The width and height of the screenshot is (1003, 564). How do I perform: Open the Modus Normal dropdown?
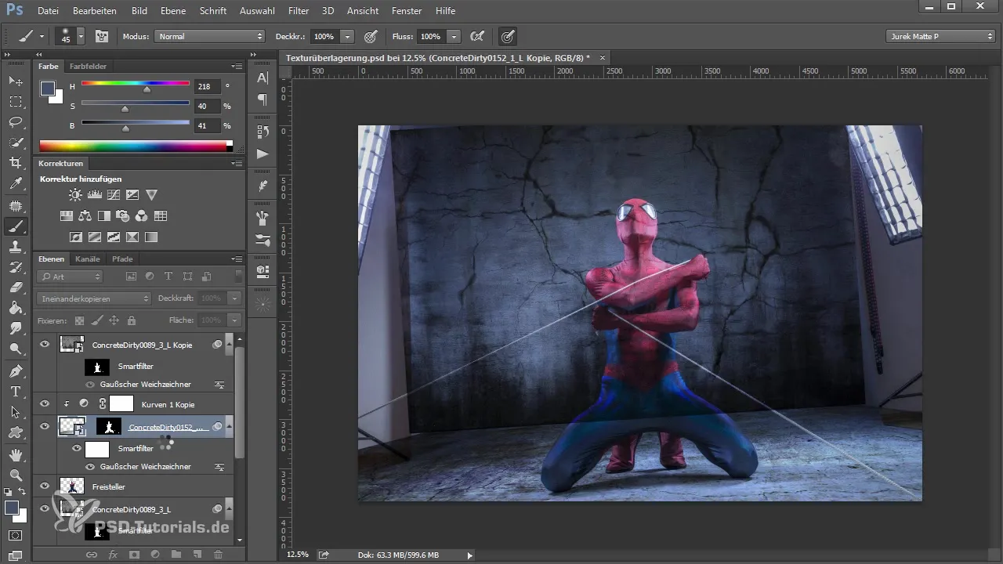[x=209, y=36]
